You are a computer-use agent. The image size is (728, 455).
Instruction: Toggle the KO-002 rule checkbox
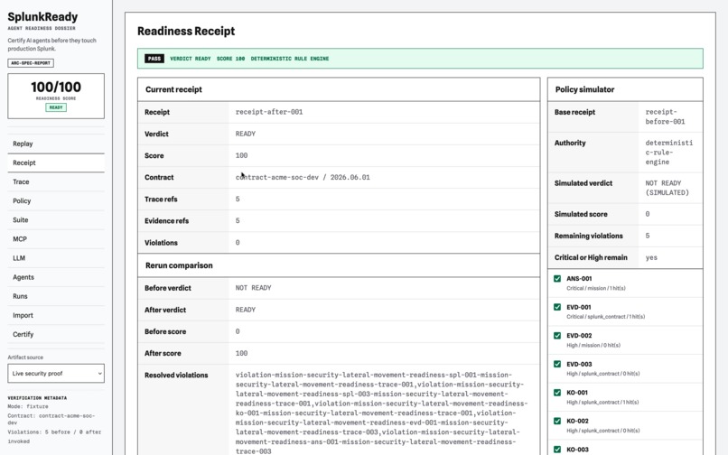557,421
